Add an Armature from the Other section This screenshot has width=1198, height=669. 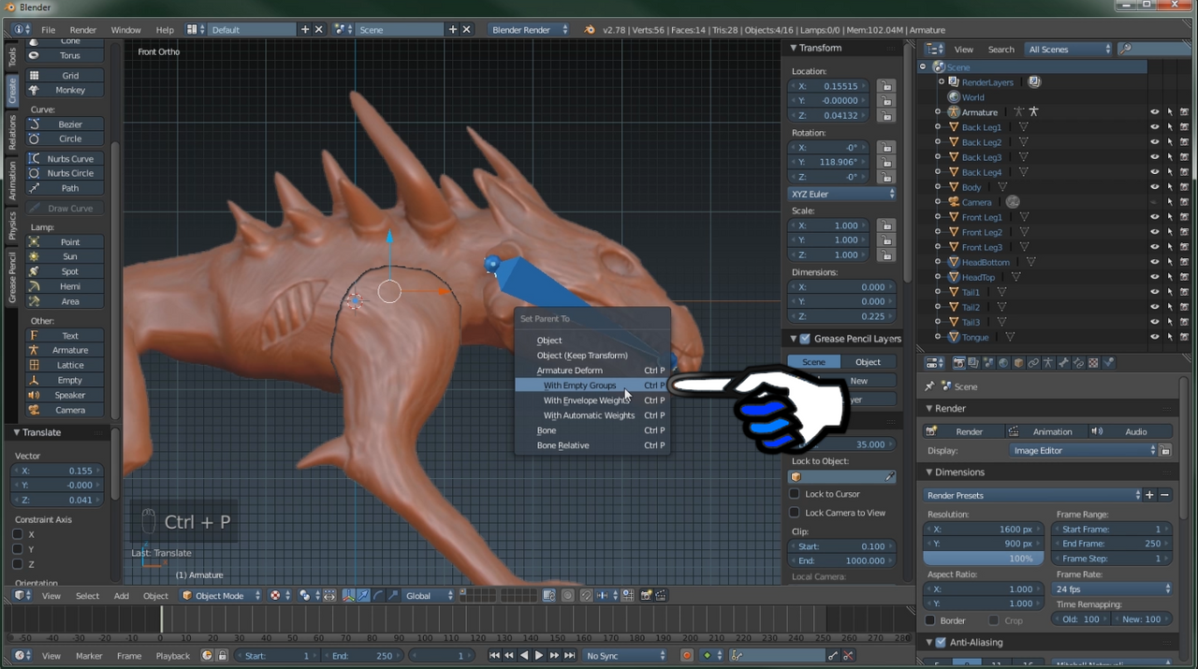(x=69, y=350)
